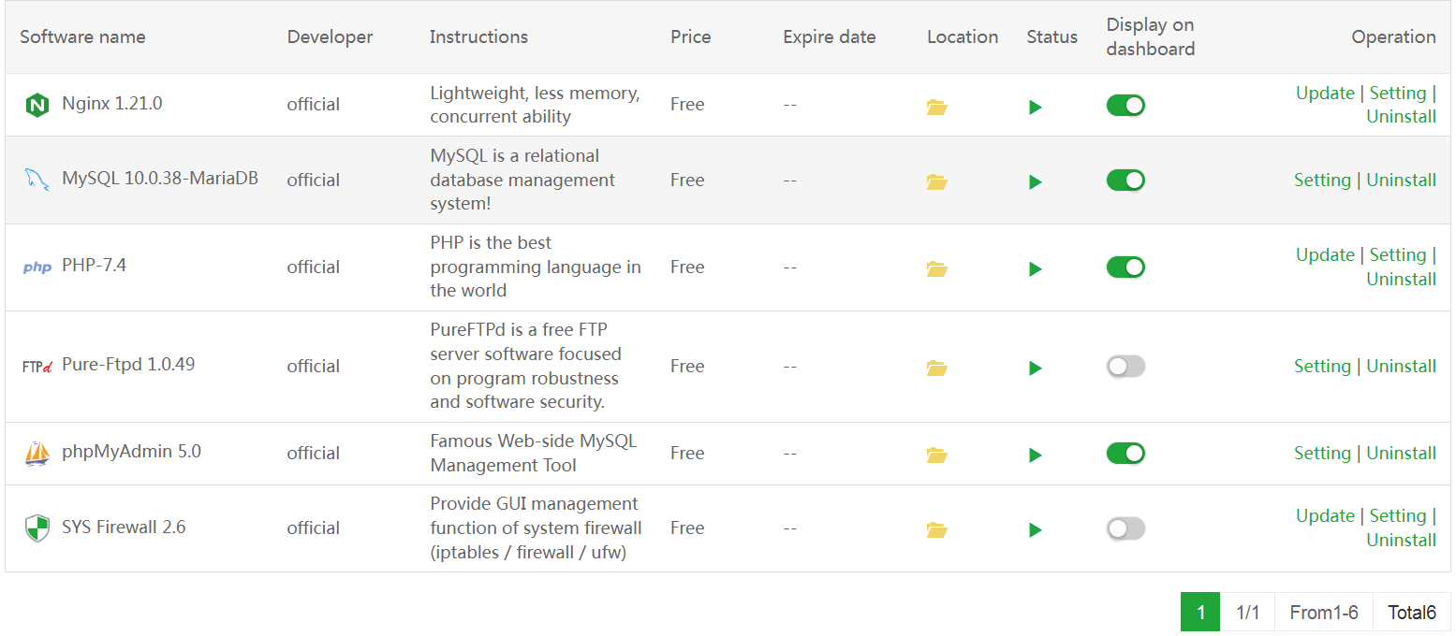Viewport: 1456px width, 636px height.
Task: Click the MySQL status play icon
Action: (1035, 181)
